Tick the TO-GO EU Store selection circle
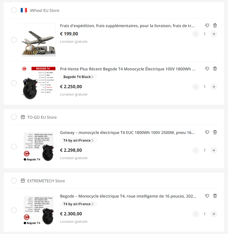The image size is (228, 234). coord(14,117)
